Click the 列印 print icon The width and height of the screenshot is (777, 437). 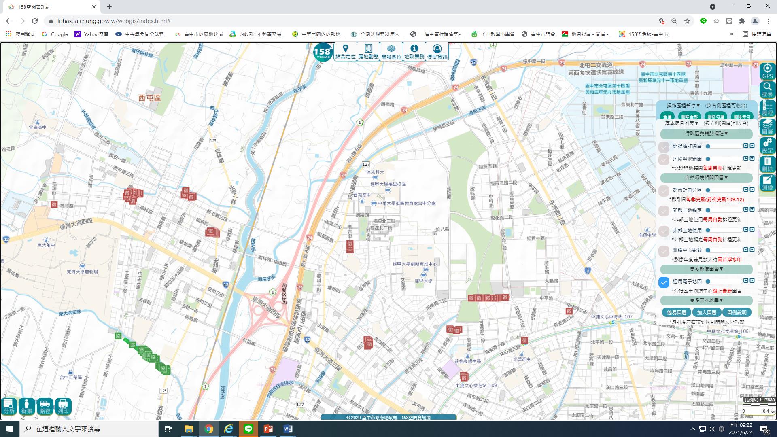coord(63,406)
